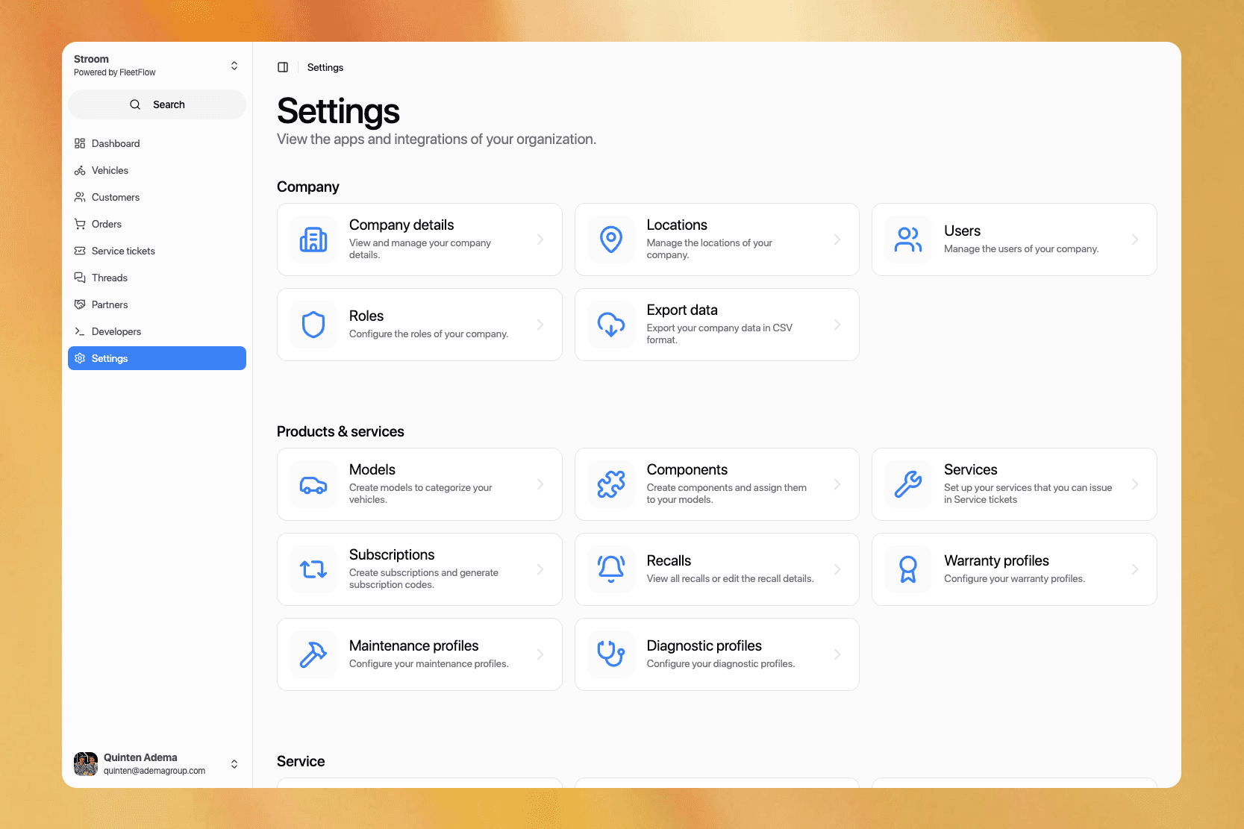
Task: Open Warranty profiles via its chevron arrow
Action: coord(1134,569)
